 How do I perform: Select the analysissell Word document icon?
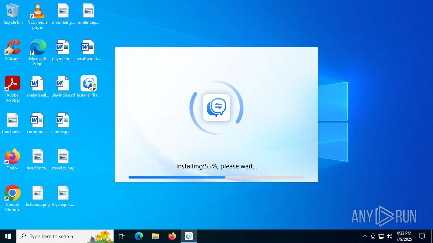pos(38,87)
